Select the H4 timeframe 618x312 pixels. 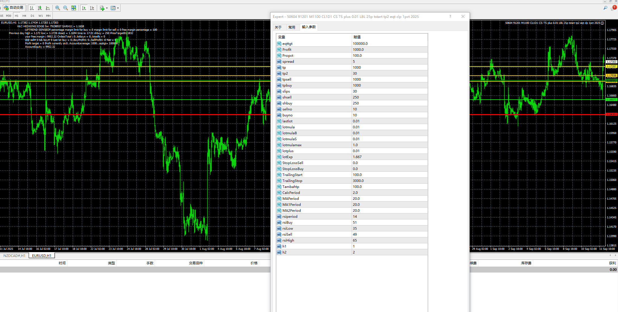[x=24, y=16]
